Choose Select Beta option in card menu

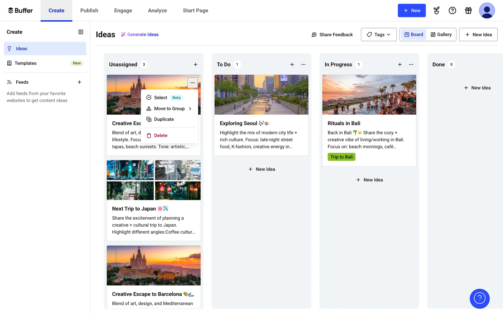[x=161, y=98]
